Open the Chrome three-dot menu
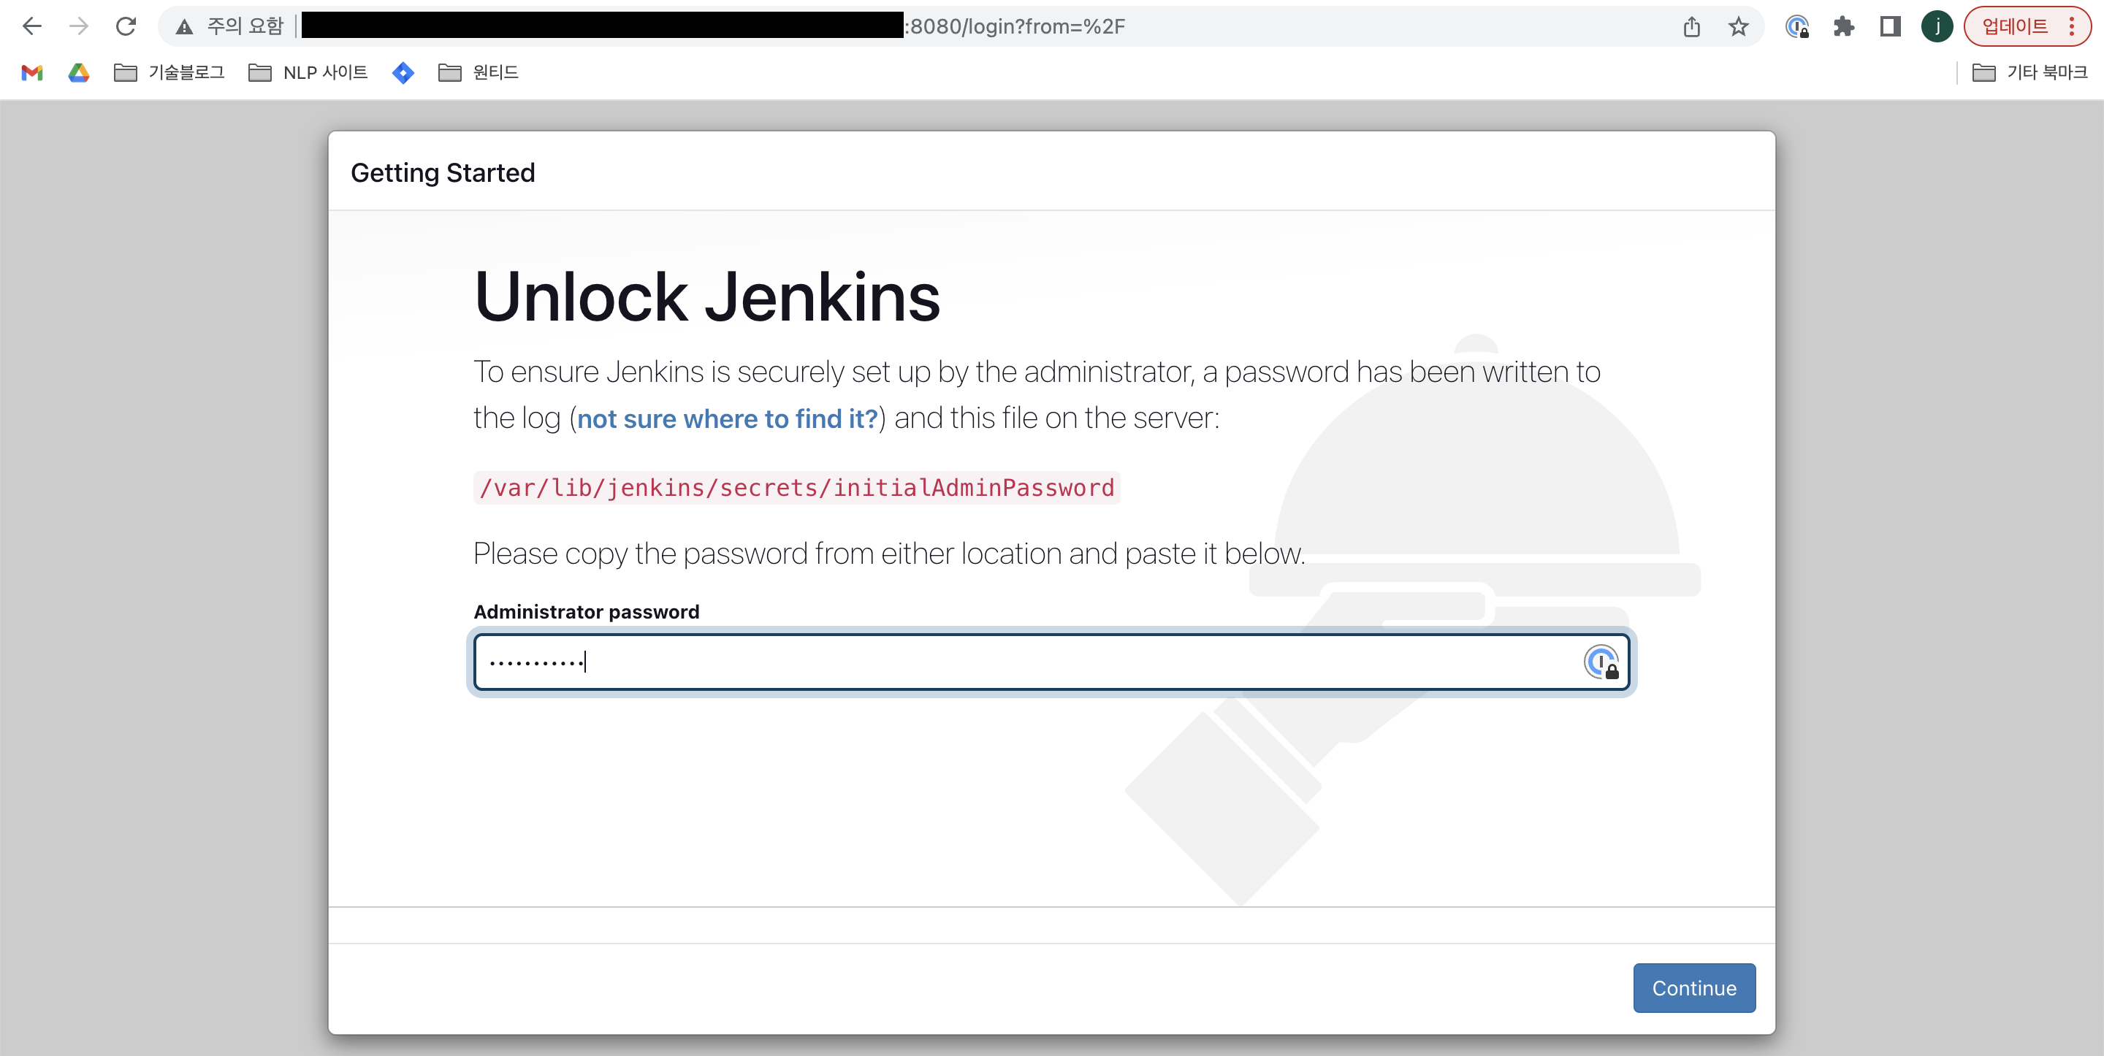This screenshot has width=2104, height=1056. tap(2071, 27)
